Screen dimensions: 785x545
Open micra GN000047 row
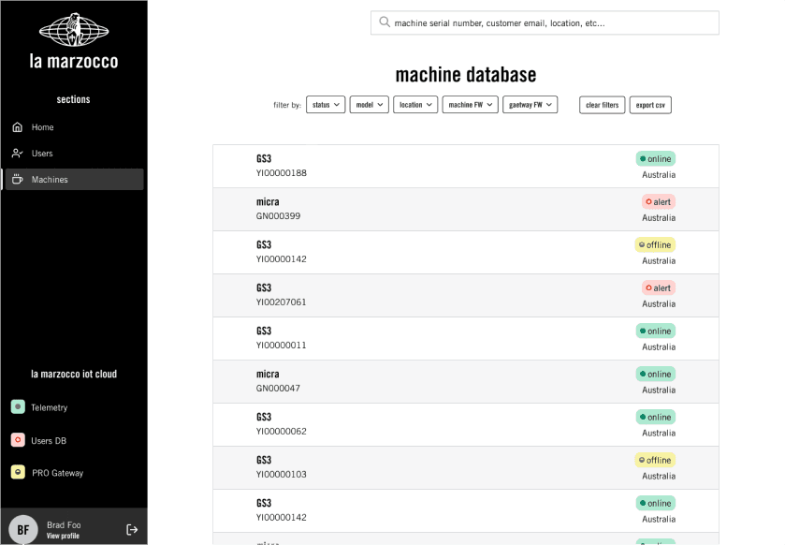coord(466,382)
